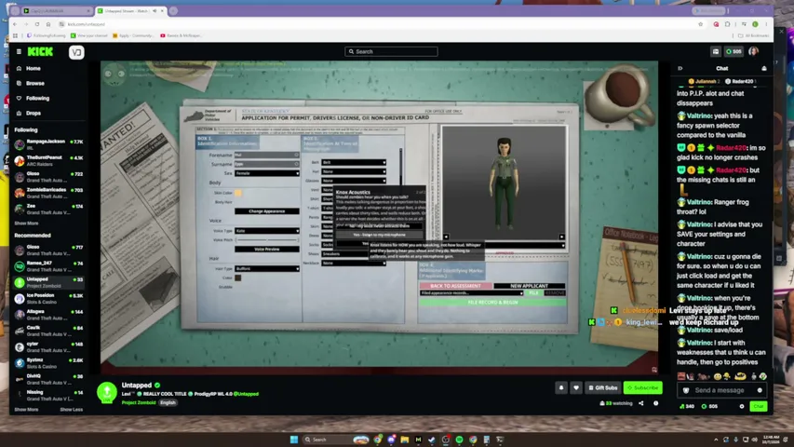Image resolution: width=794 pixels, height=447 pixels.
Task: Click the Kick points 505 balance
Action: [x=733, y=51]
